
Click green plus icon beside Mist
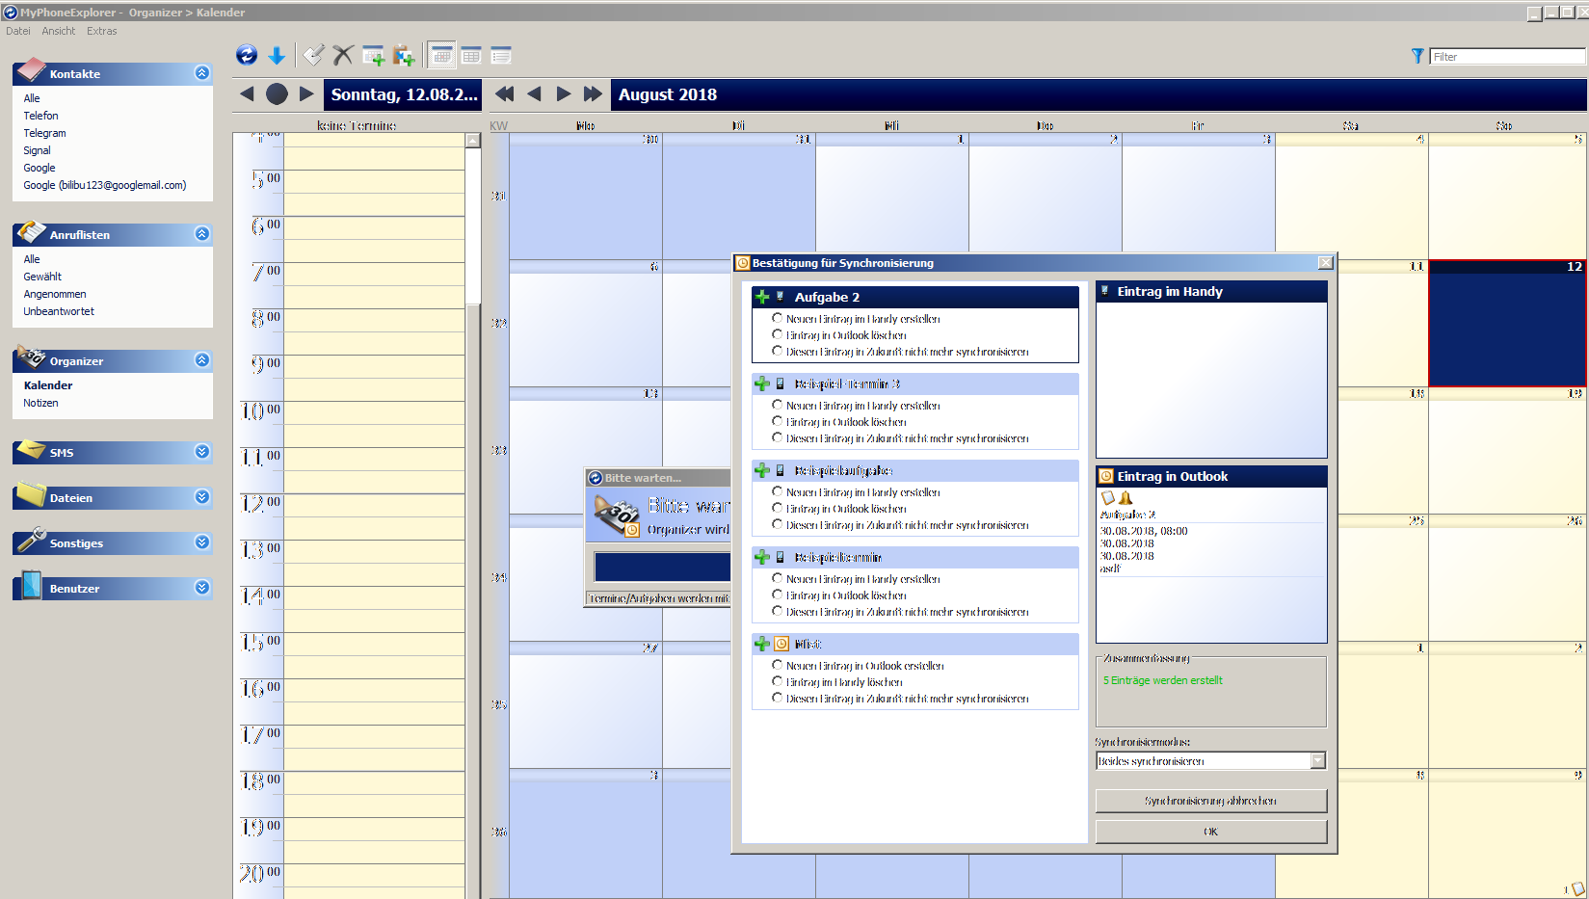point(762,644)
